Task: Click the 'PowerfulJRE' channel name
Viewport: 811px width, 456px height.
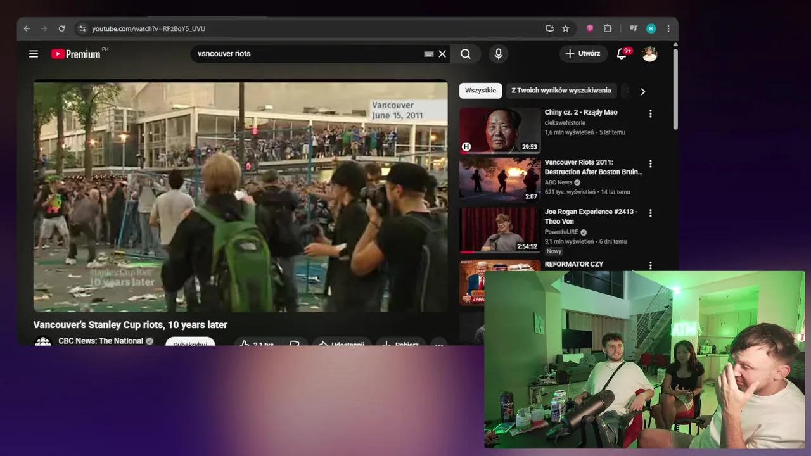Action: [561, 232]
